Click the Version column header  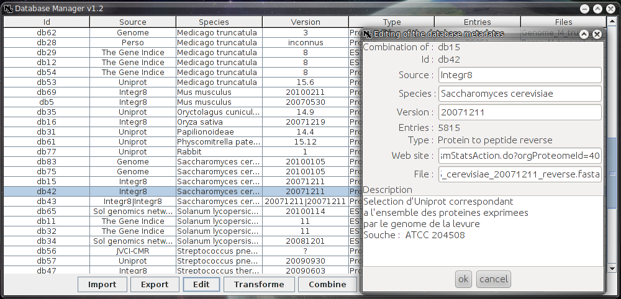coord(306,22)
